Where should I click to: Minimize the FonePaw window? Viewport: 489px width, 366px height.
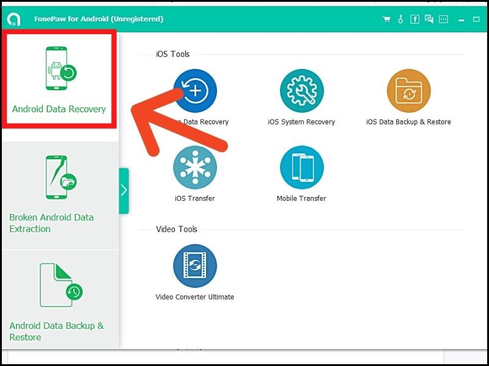tap(461, 20)
